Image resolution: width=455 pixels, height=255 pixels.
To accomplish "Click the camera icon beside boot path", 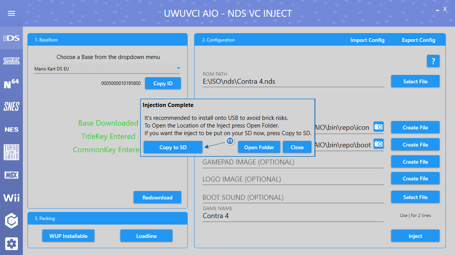I will [378, 143].
